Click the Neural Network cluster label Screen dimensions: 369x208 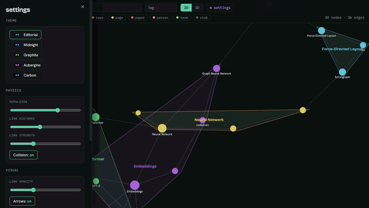(209, 120)
